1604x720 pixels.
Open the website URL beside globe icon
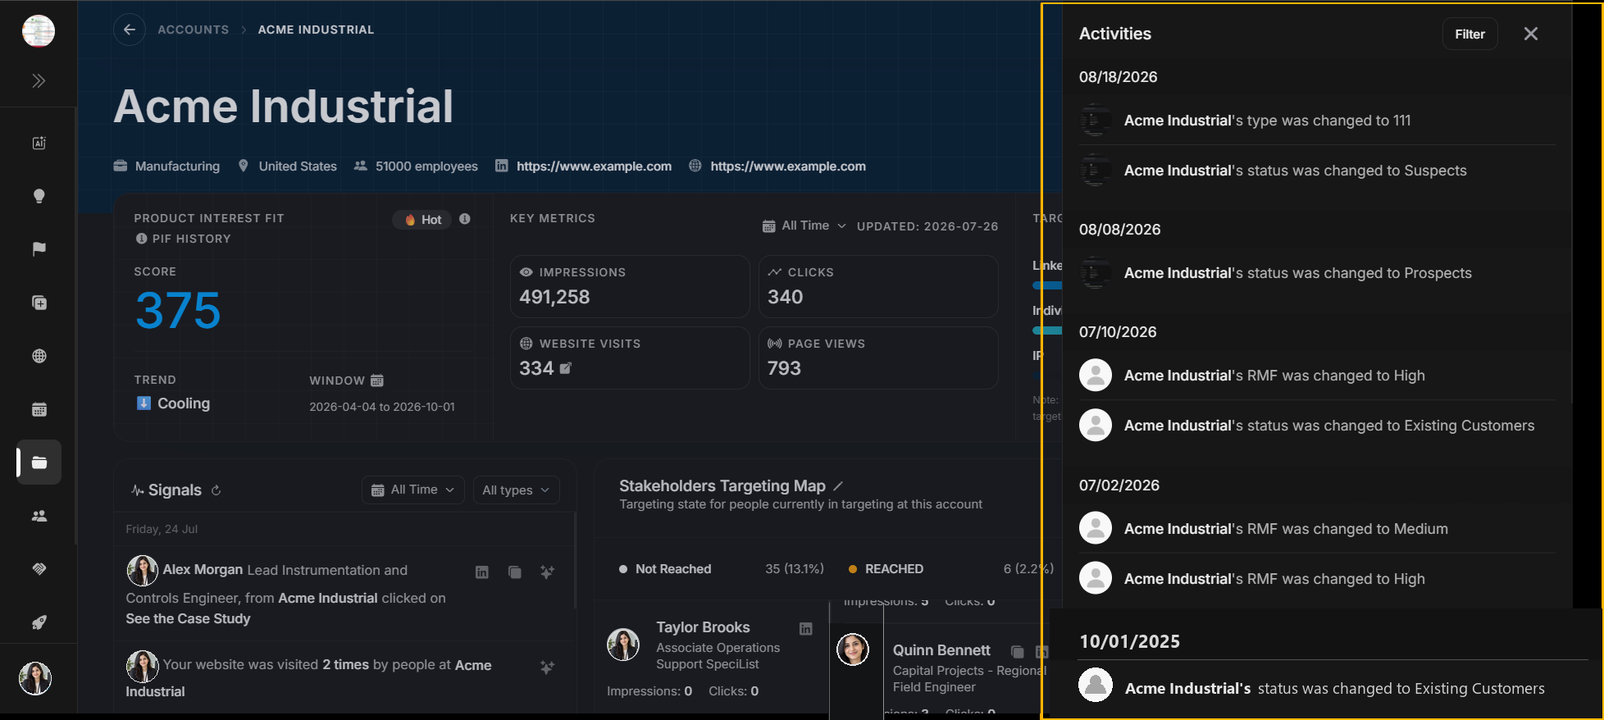pos(788,166)
